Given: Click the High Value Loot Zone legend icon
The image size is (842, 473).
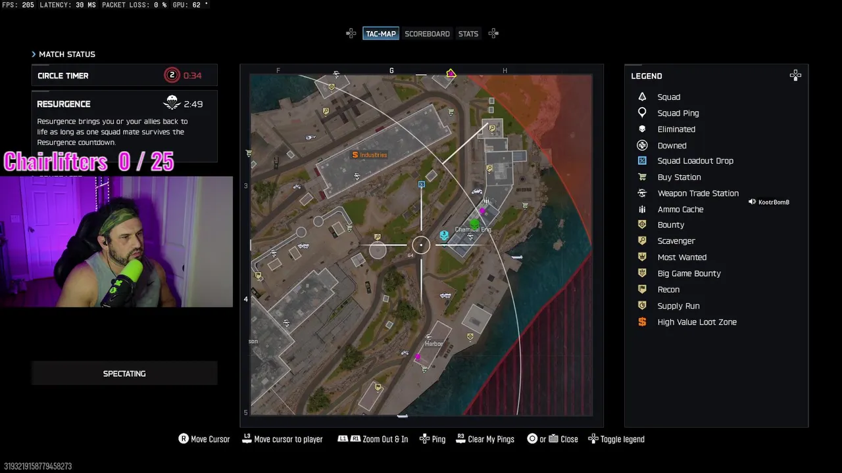Looking at the screenshot, I should pos(642,322).
